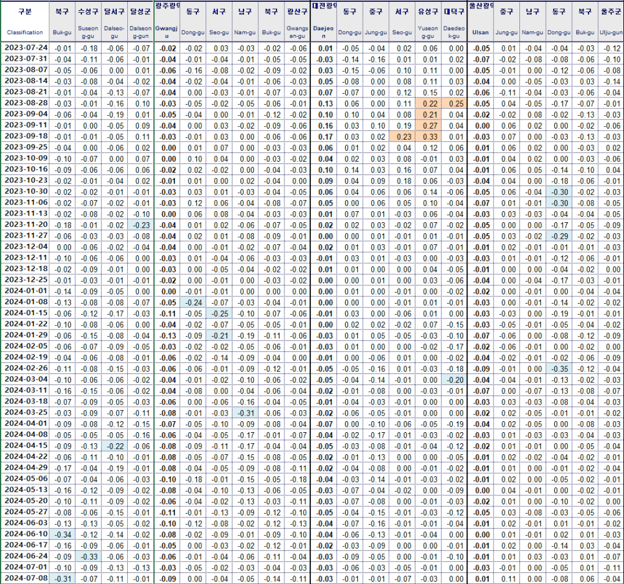
Task: Select the highlighted -0.33 Suseong-gu cell
Action: point(88,556)
